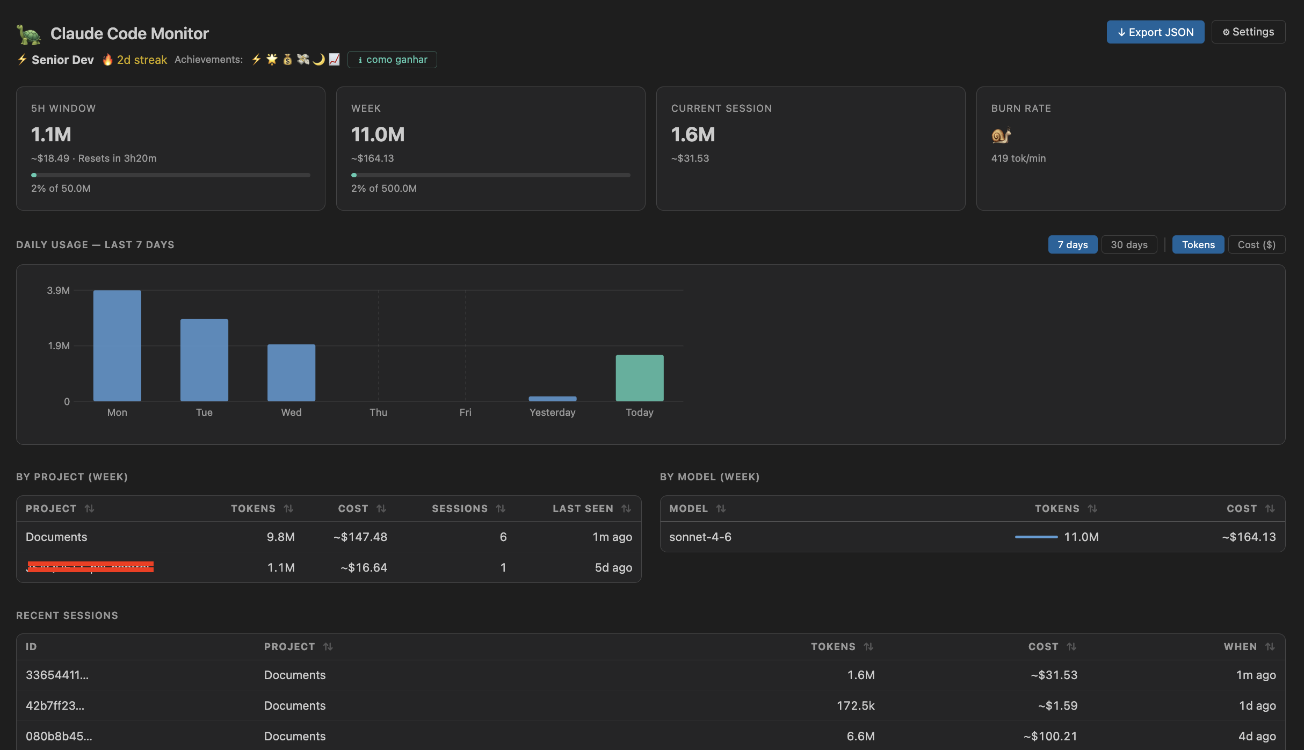The width and height of the screenshot is (1304, 750).
Task: Click the turtle logo icon
Action: tap(28, 34)
